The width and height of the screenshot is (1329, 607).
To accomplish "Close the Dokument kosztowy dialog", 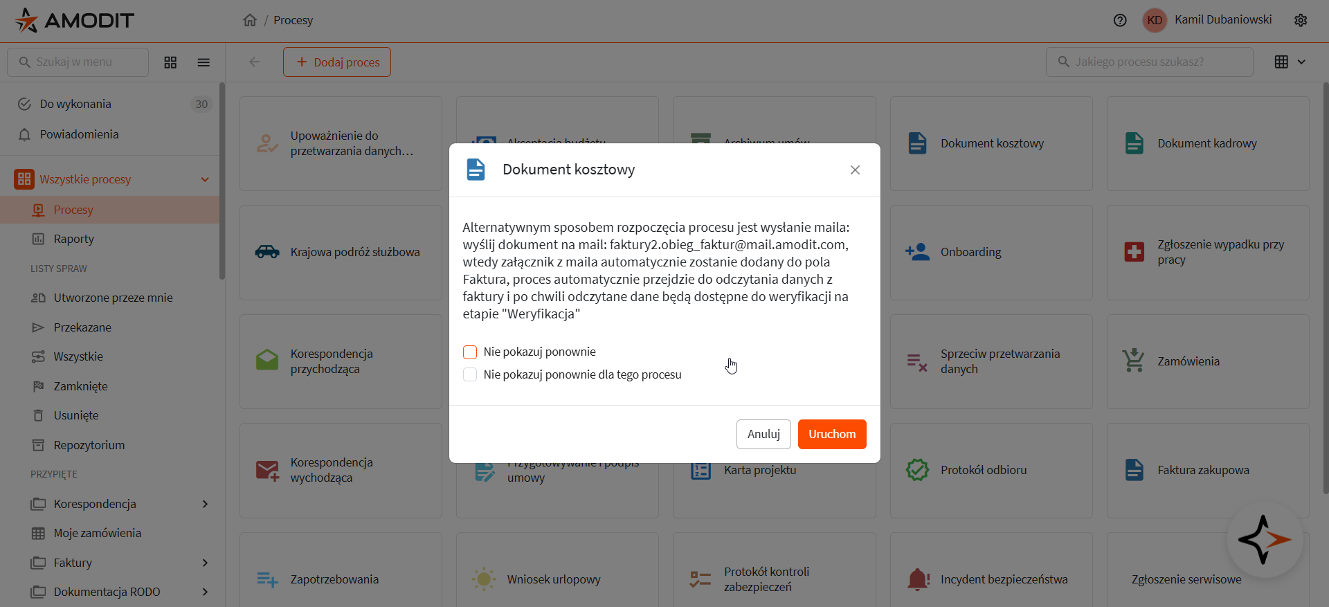I will click(x=855, y=170).
